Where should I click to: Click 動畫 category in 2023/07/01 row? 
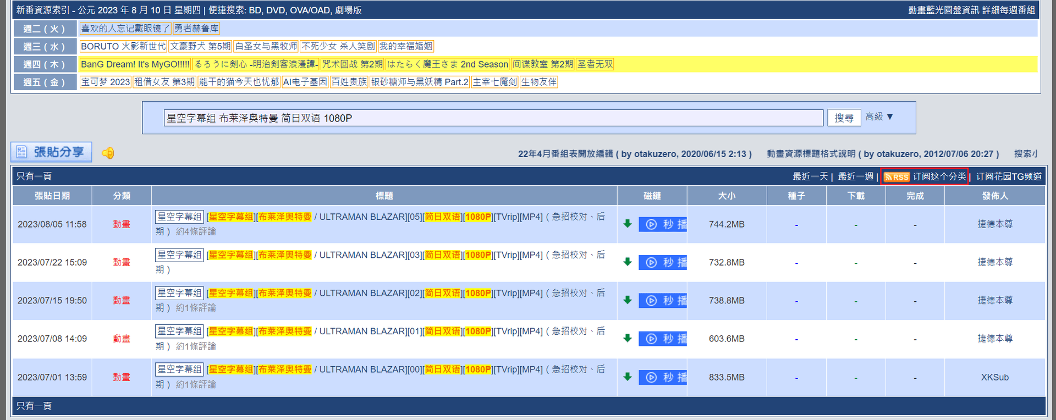pos(122,377)
